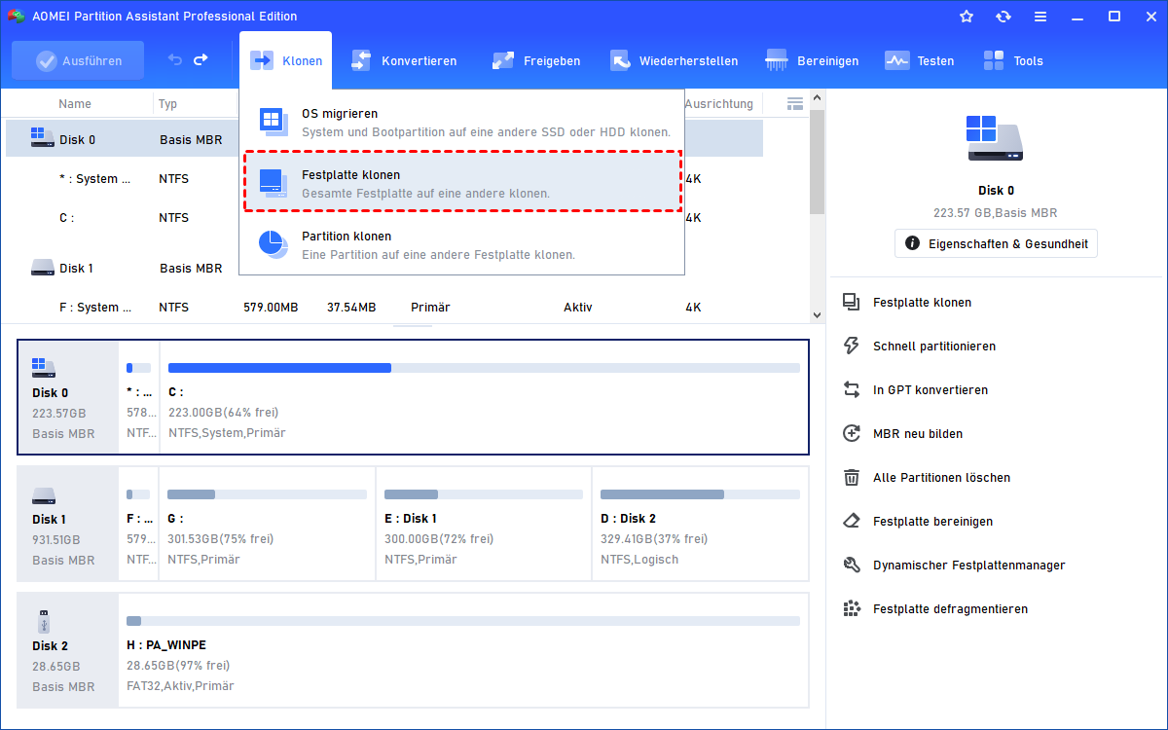The height and width of the screenshot is (730, 1168).
Task: Click the partition list vertical scrollbar
Action: 818,161
